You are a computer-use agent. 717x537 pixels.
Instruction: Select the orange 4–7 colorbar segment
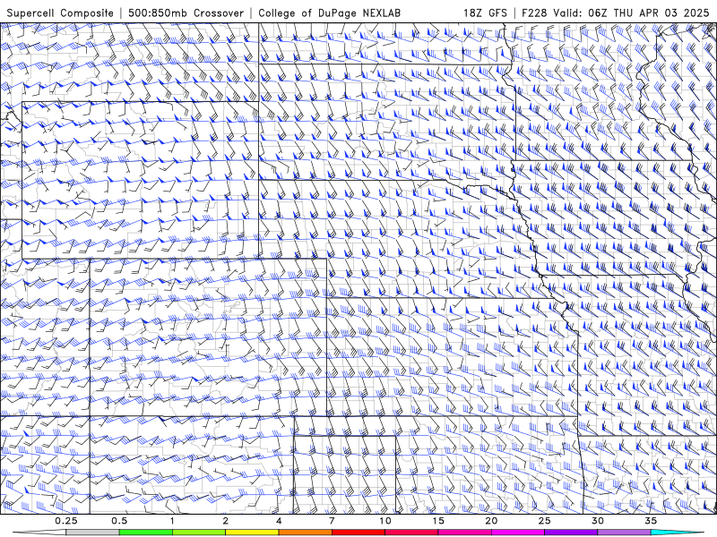point(305,533)
